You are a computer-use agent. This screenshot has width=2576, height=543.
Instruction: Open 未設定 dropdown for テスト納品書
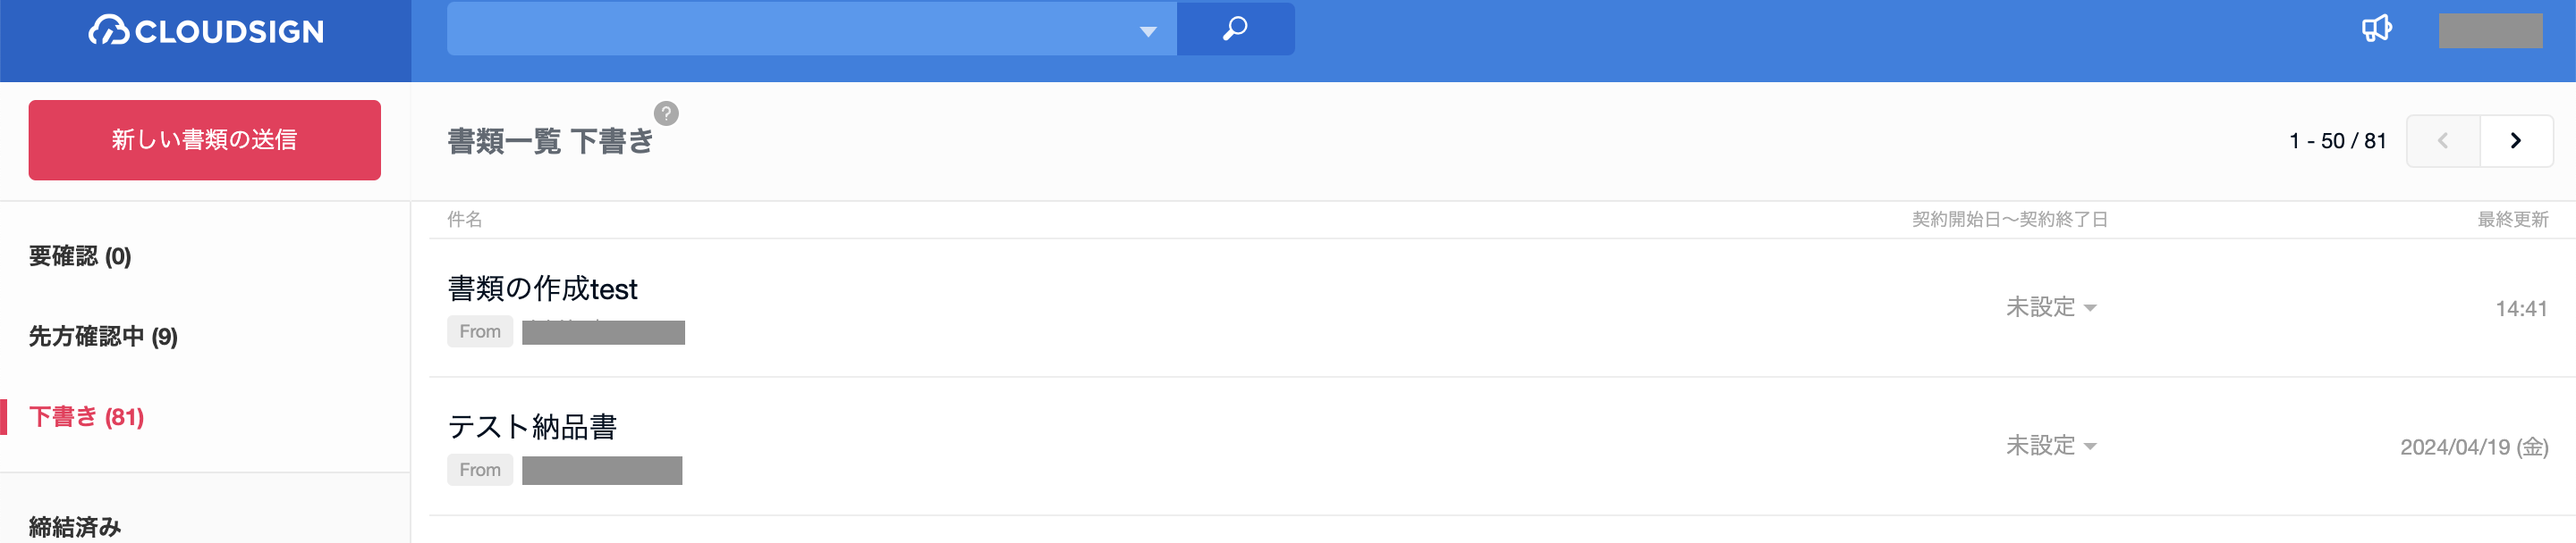(x=2050, y=445)
